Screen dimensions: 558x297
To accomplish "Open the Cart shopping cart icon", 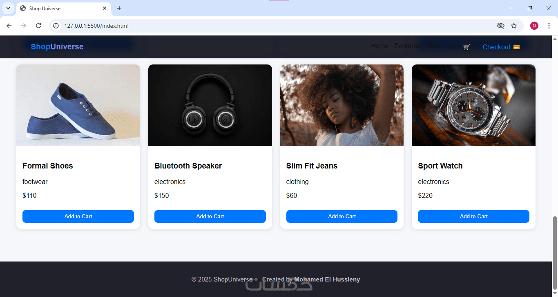I will tap(466, 47).
